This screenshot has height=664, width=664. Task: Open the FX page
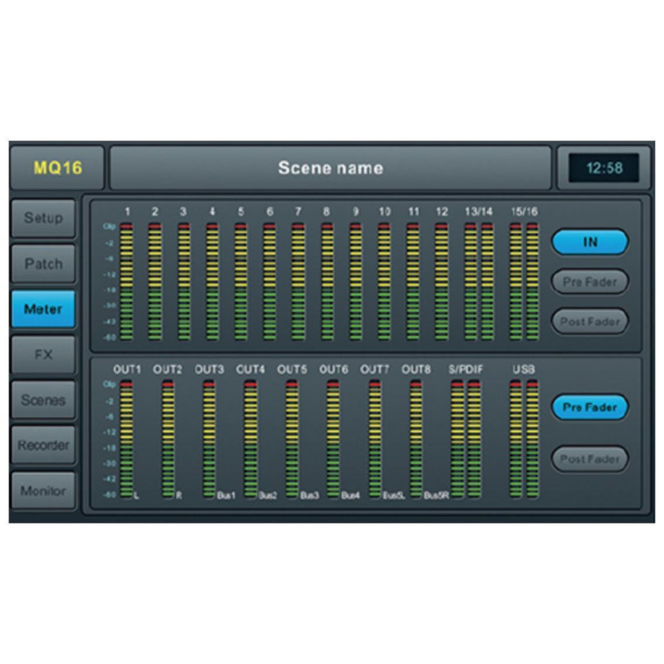coord(43,354)
